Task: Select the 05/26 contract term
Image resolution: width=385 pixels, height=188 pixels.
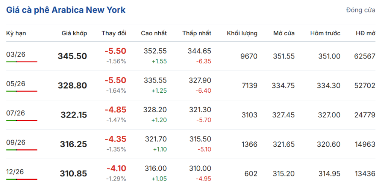Action: pyautogui.click(x=16, y=83)
